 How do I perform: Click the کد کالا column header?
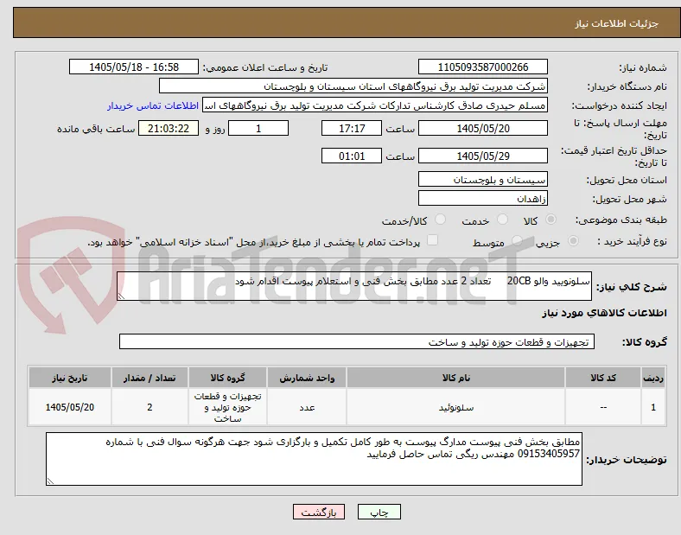click(603, 378)
